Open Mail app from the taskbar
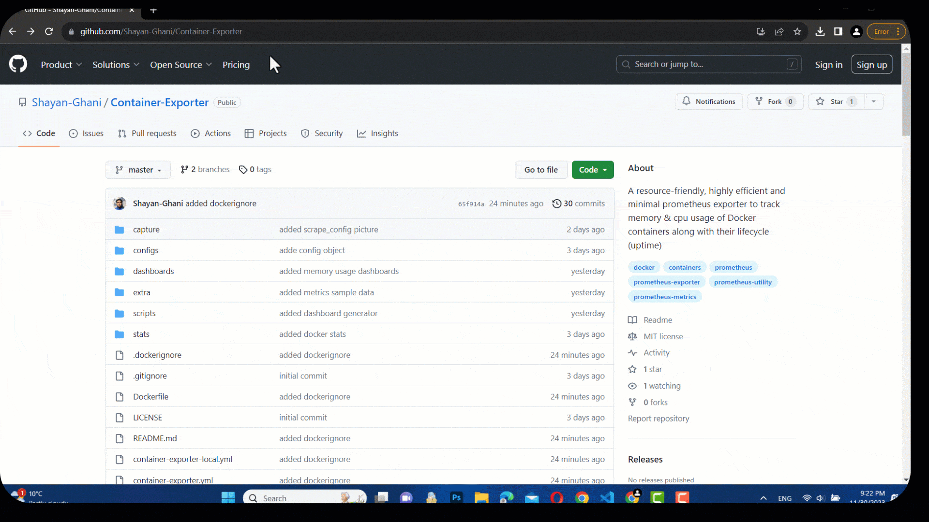 point(532,497)
